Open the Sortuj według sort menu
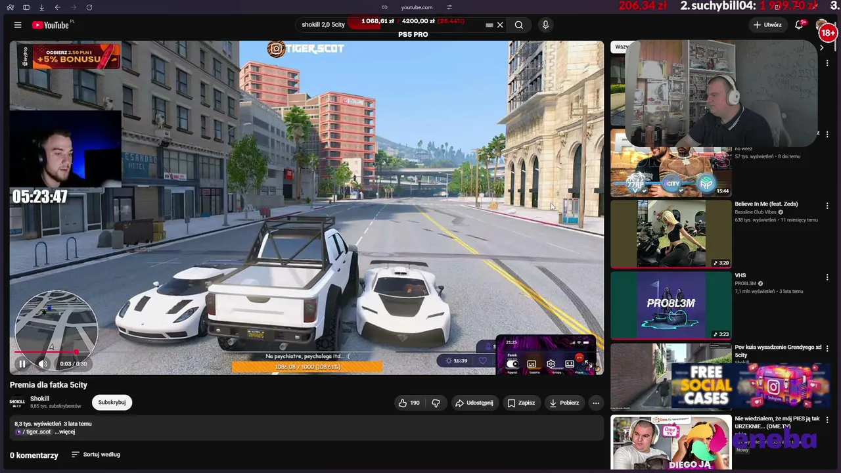 pyautogui.click(x=96, y=455)
